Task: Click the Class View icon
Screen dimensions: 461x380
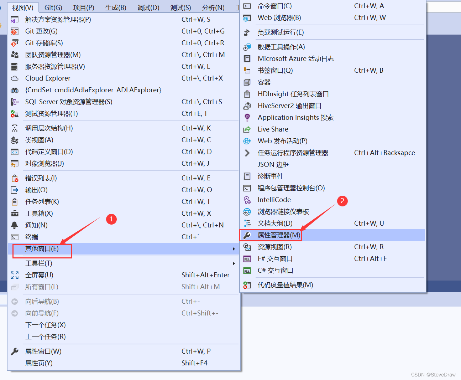Action: coord(15,140)
